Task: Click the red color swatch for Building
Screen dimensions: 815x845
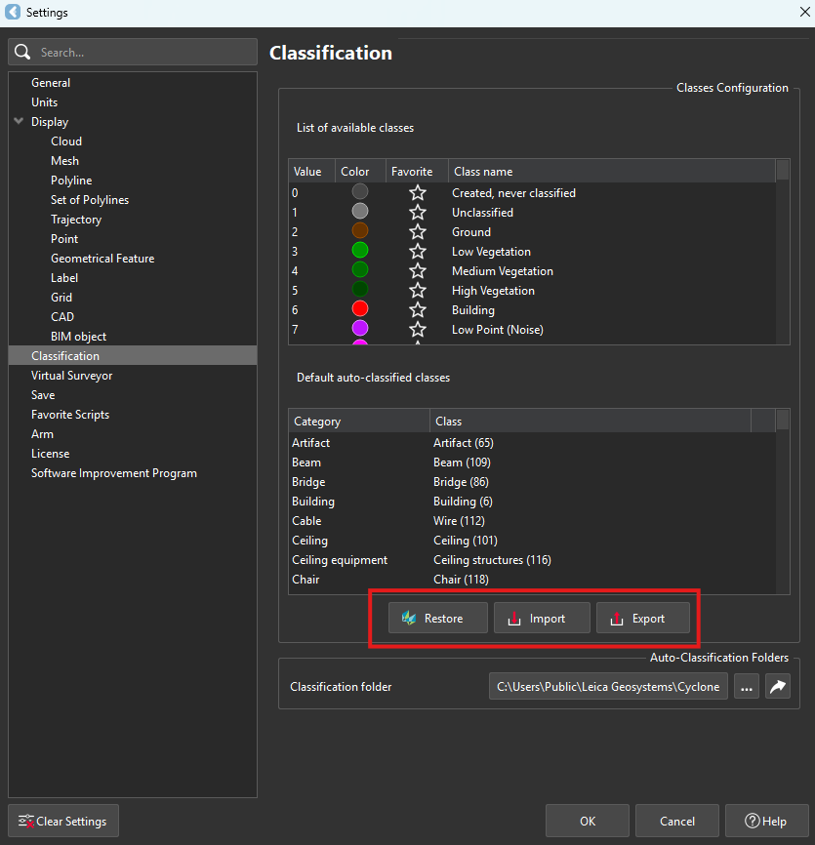Action: click(360, 310)
